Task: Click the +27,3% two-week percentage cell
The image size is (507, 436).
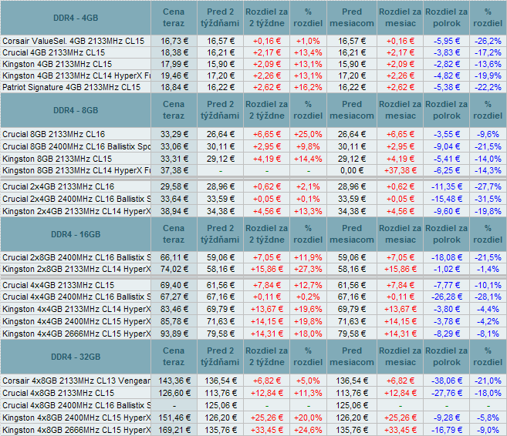Action: pyautogui.click(x=308, y=269)
